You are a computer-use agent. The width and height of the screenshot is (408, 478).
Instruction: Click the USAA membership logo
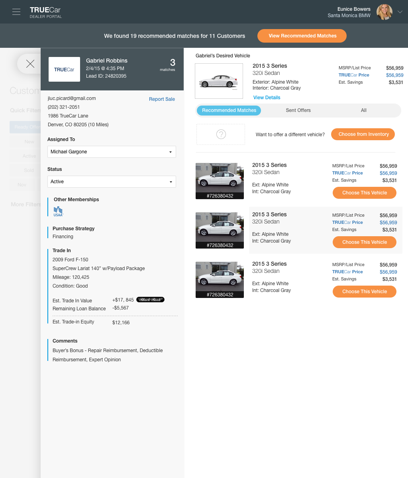(x=58, y=211)
